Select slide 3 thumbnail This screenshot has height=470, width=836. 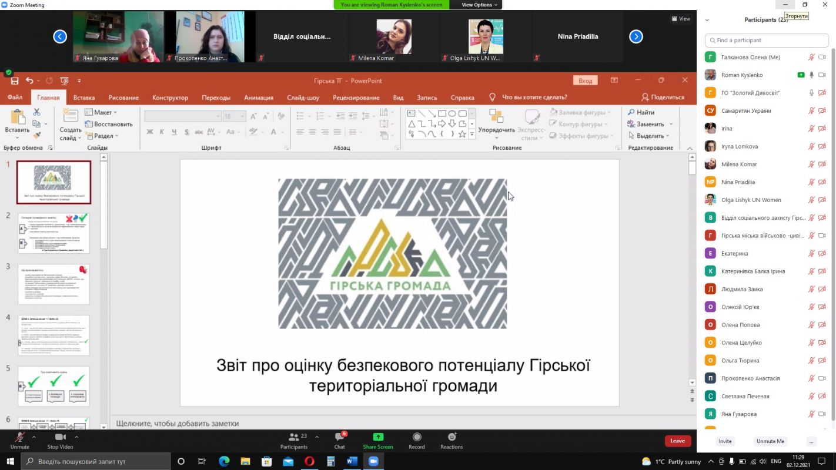[x=53, y=284]
